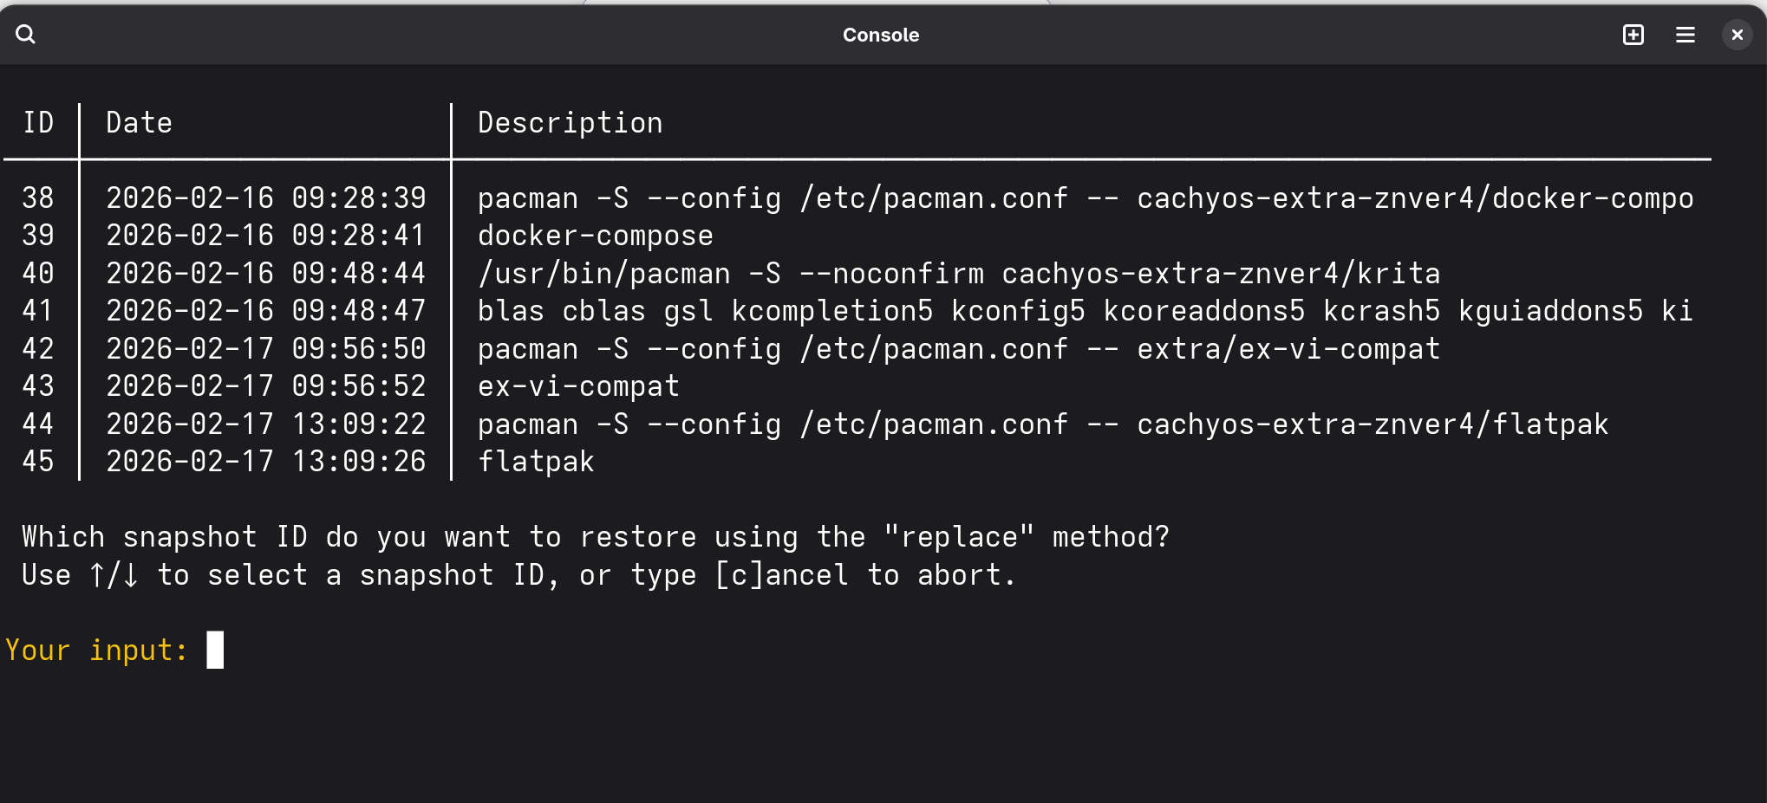Image resolution: width=1767 pixels, height=803 pixels.
Task: Click snapshot ID 42 number
Action: click(38, 349)
